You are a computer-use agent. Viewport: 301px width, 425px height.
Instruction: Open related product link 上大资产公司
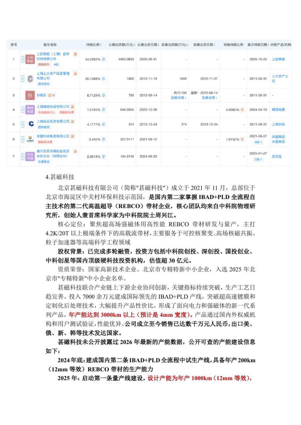pyautogui.click(x=280, y=79)
